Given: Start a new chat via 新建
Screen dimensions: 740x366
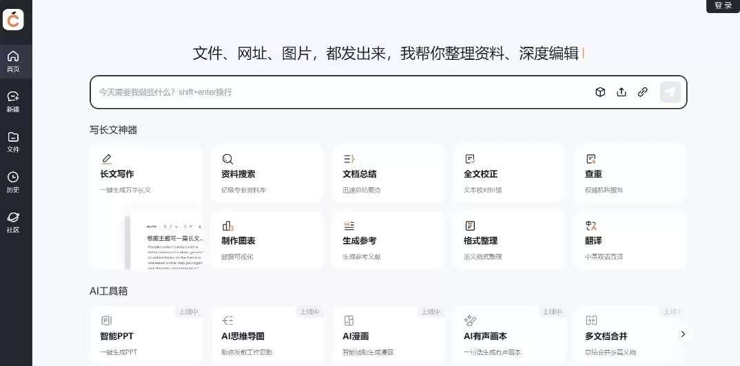Looking at the screenshot, I should pos(13,102).
